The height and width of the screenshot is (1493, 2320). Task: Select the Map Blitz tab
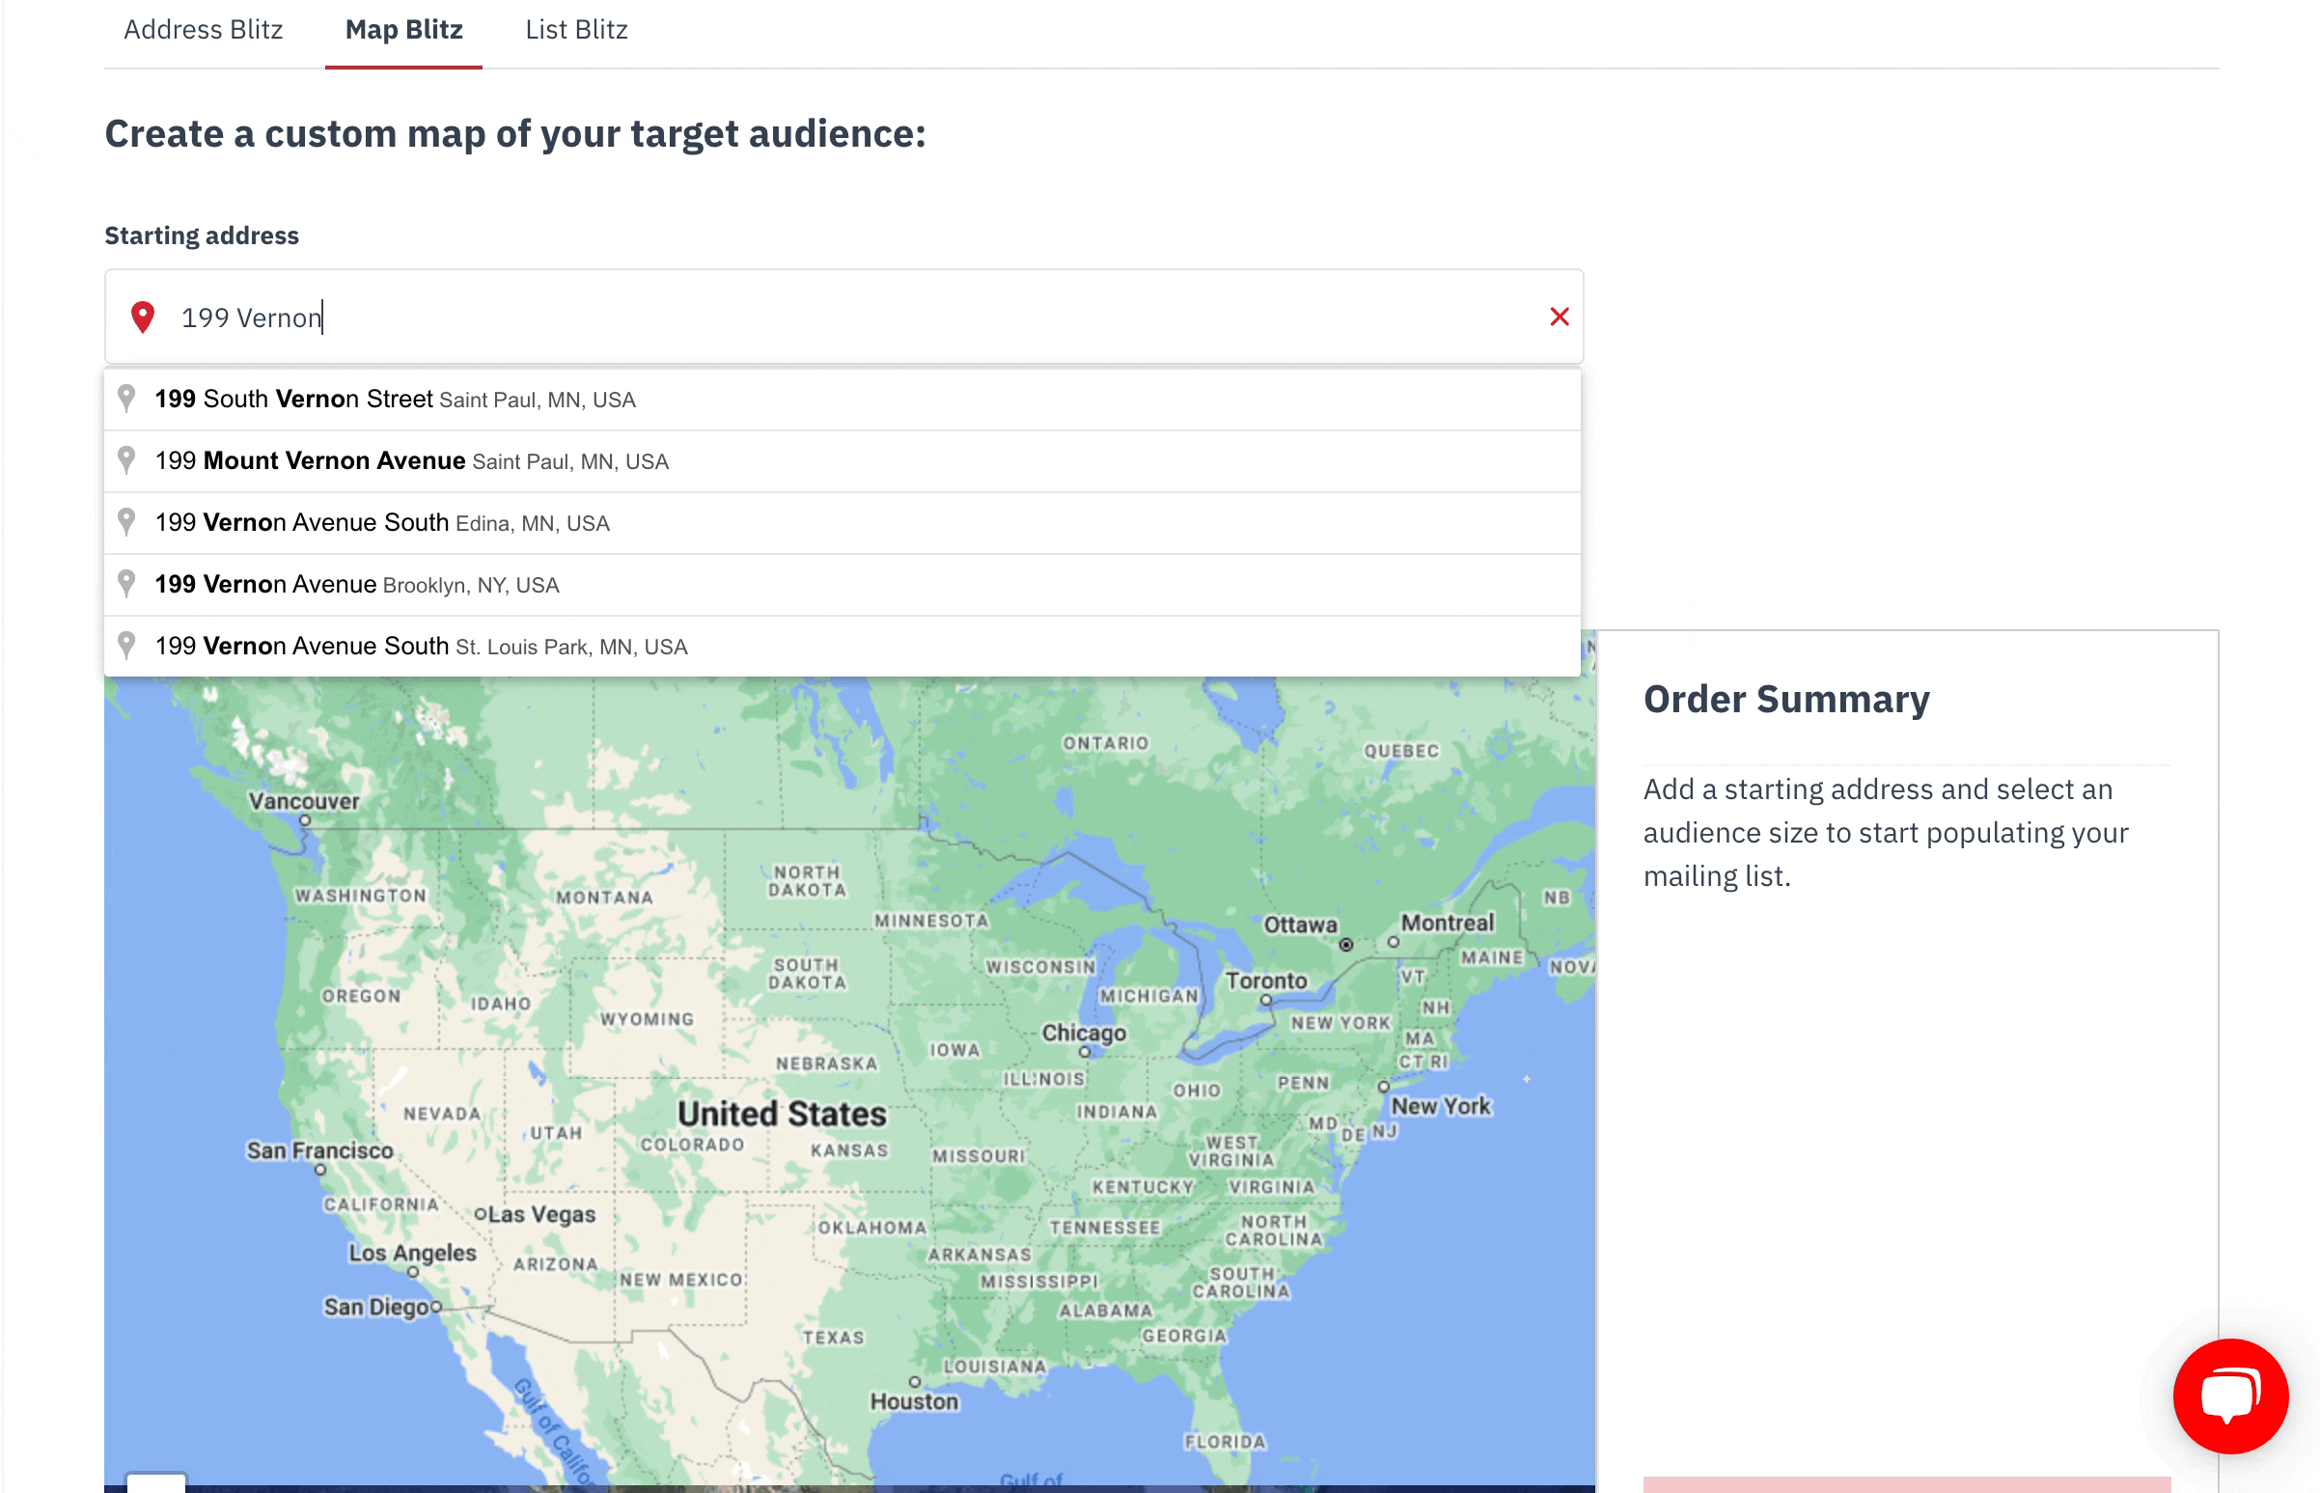point(403,30)
